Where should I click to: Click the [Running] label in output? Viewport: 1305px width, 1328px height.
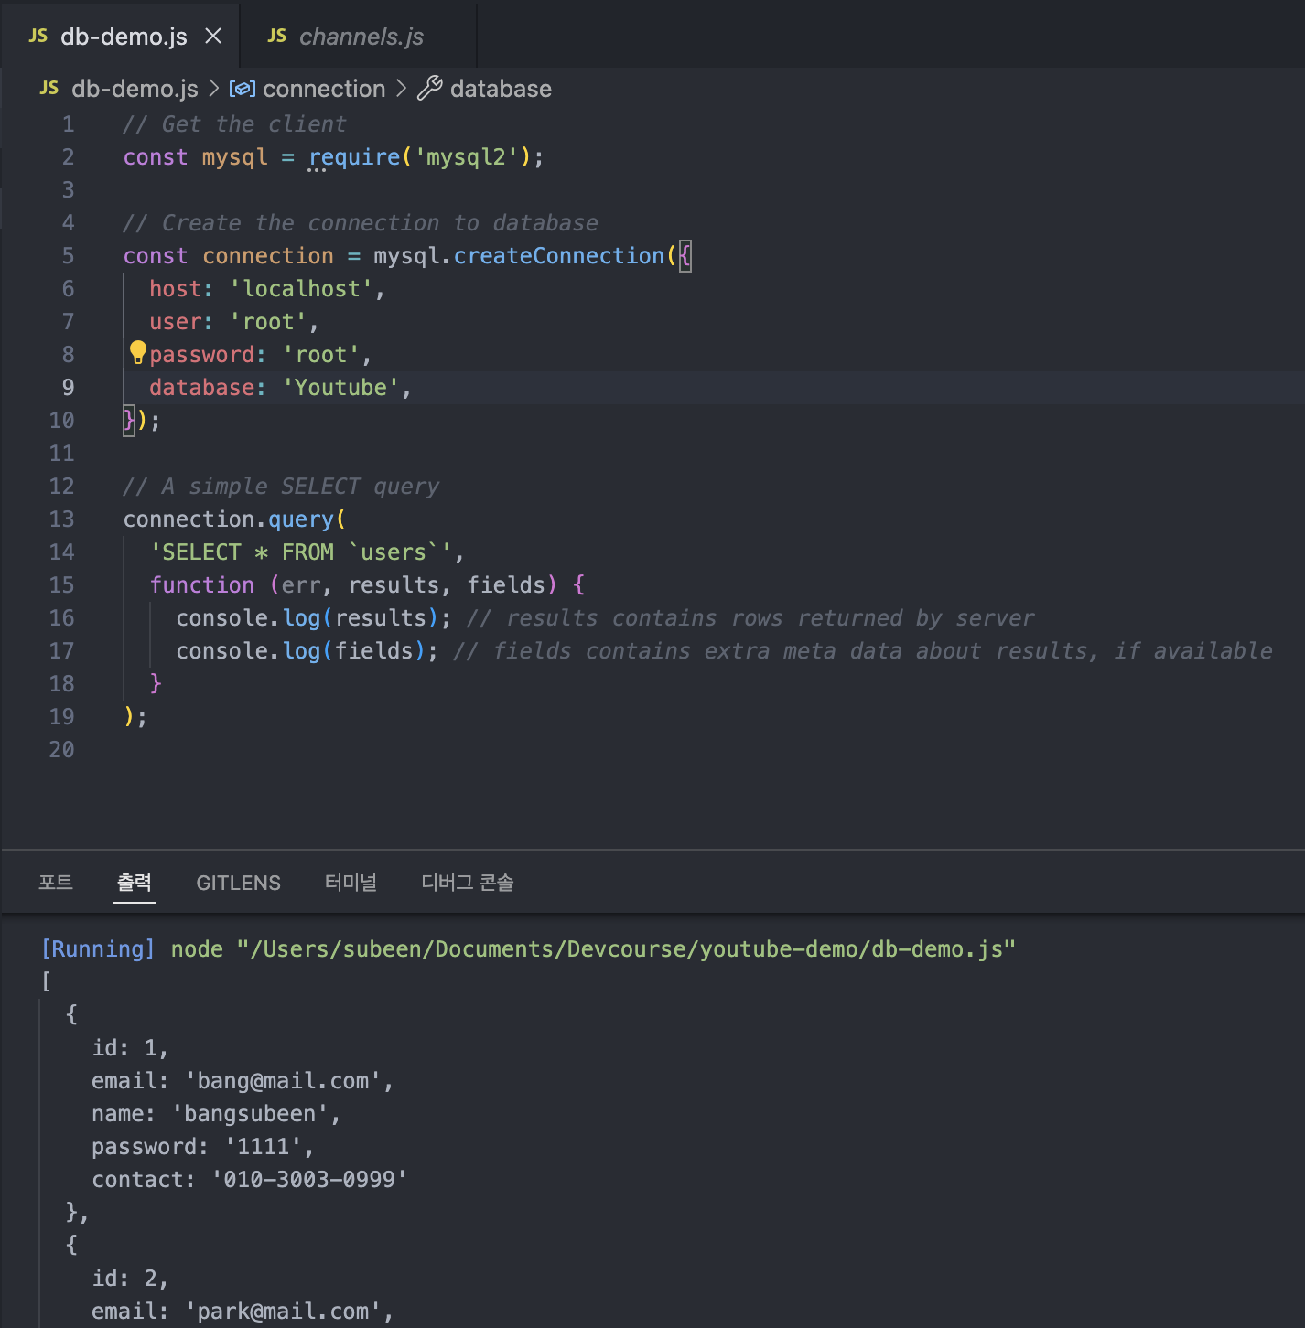point(98,948)
